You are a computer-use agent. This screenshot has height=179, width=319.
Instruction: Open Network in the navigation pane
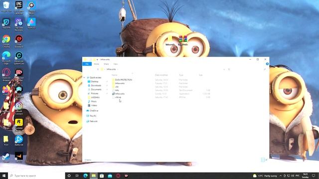[x=93, y=121]
